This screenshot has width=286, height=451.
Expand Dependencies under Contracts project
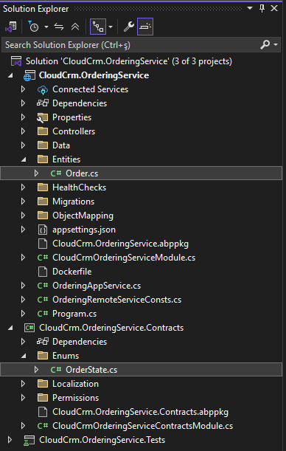point(24,342)
